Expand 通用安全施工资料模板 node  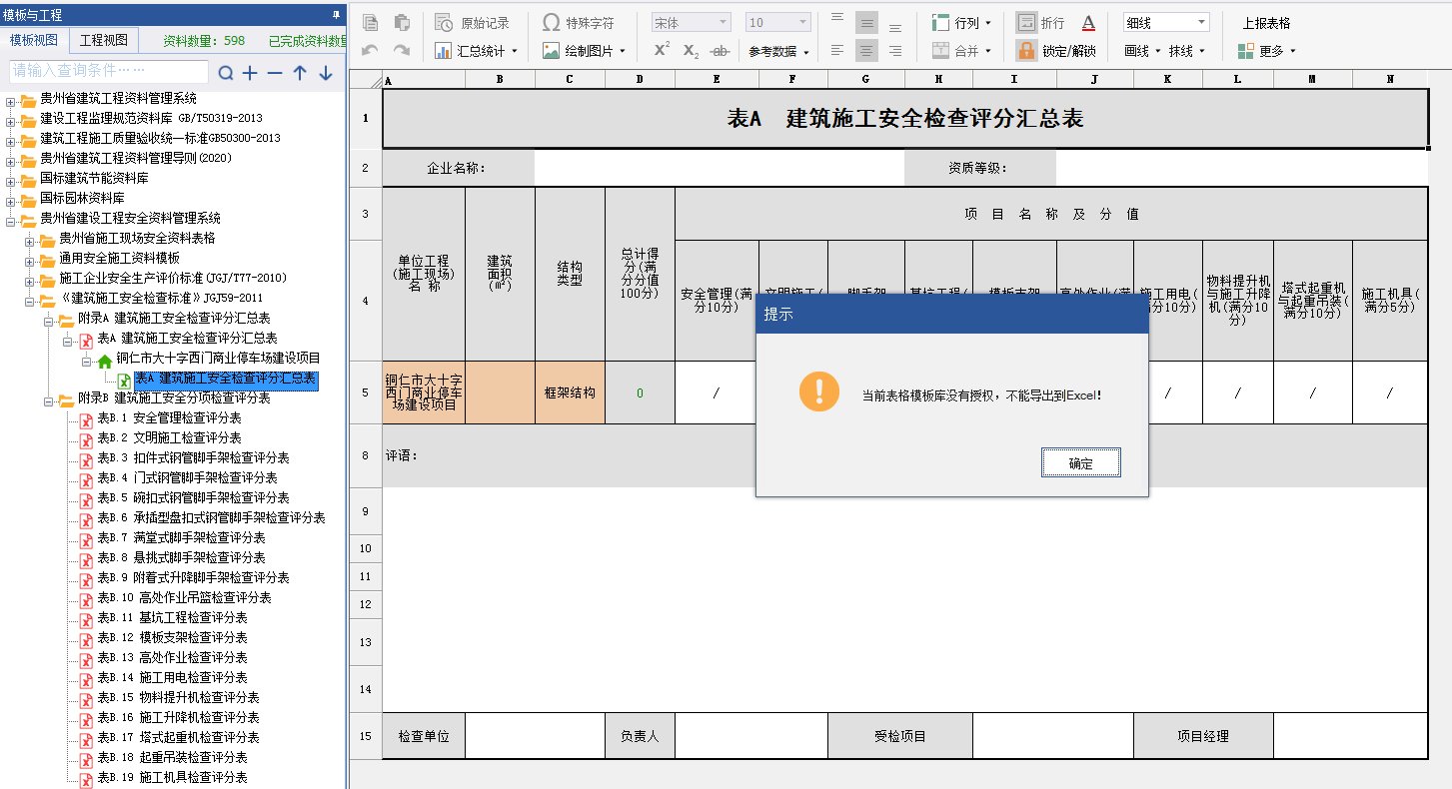click(29, 261)
